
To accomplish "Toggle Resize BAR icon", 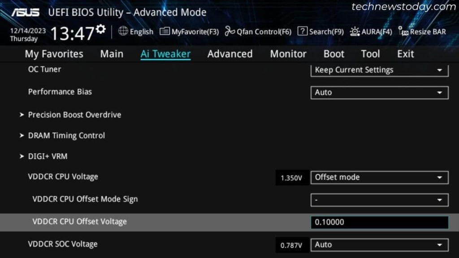I will (403, 31).
